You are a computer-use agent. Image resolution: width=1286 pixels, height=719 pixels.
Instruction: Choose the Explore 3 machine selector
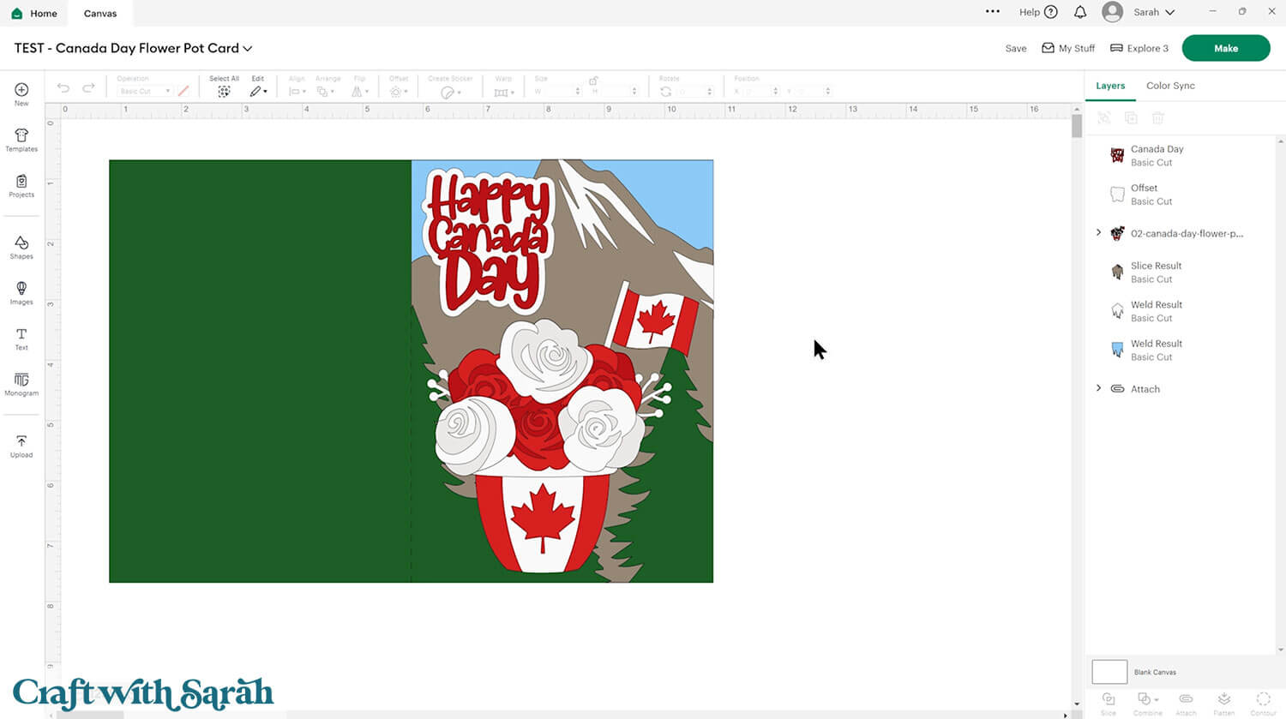coord(1139,49)
